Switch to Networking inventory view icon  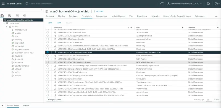click(25, 15)
